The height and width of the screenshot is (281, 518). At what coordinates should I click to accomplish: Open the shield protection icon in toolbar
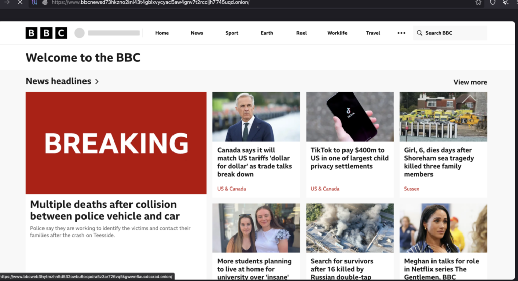[x=492, y=2]
